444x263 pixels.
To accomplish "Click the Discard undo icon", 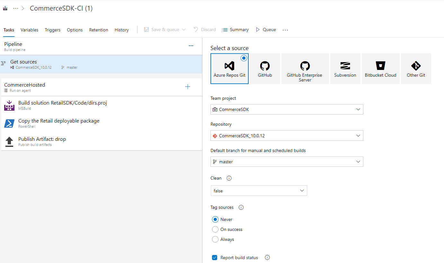I will 196,30.
